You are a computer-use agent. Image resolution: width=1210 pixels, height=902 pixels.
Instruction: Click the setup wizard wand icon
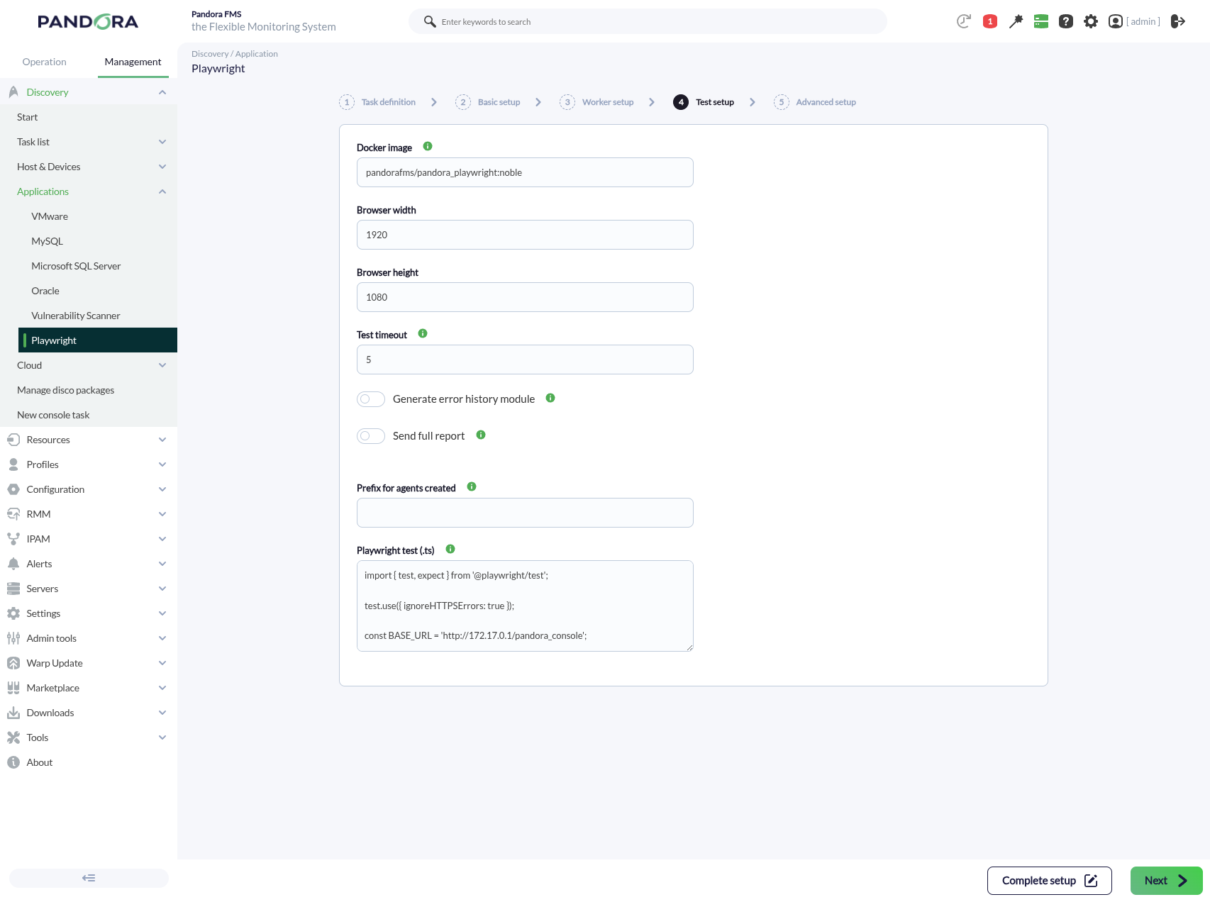[x=1016, y=21]
